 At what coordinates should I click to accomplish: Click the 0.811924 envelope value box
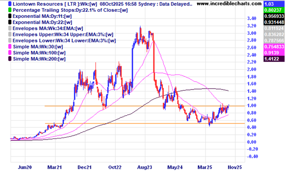[x=274, y=28]
